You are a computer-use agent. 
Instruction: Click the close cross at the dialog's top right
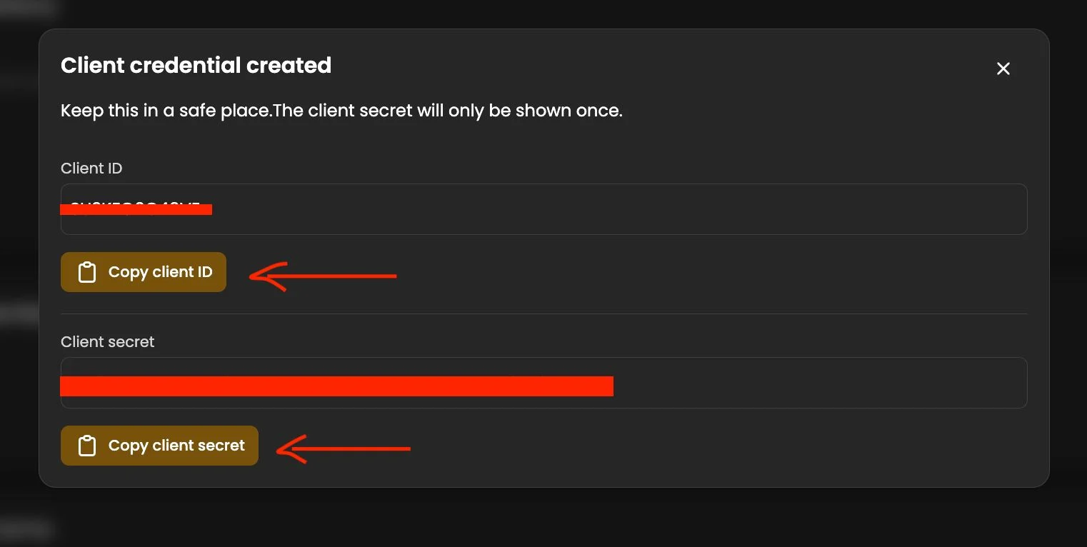tap(1003, 69)
